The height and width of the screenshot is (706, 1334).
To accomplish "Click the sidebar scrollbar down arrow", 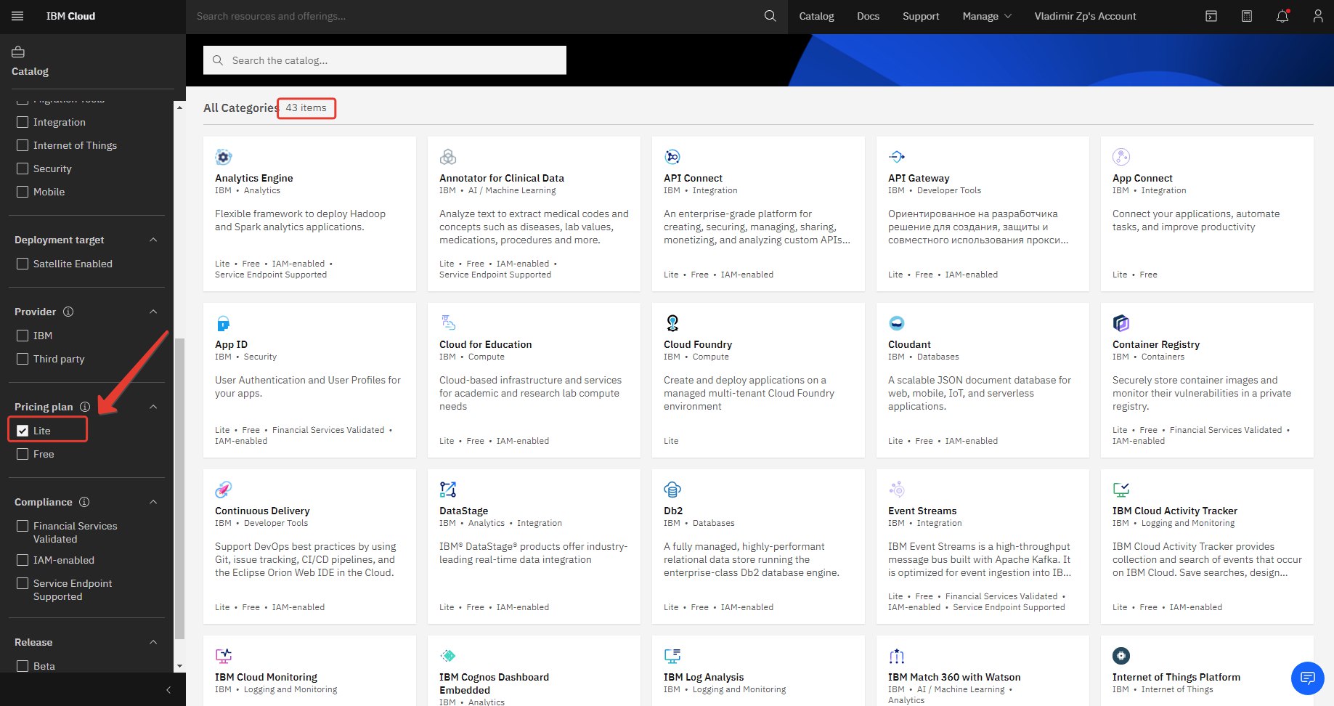I will click(x=179, y=666).
